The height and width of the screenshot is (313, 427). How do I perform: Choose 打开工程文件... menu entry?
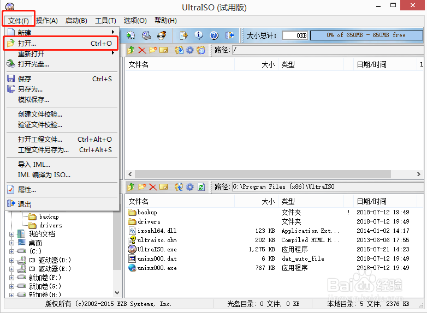[62, 140]
